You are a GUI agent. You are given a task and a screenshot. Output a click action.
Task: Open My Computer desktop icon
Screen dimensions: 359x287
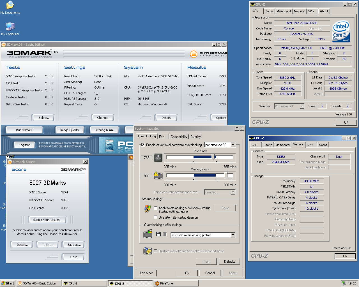coord(10,29)
